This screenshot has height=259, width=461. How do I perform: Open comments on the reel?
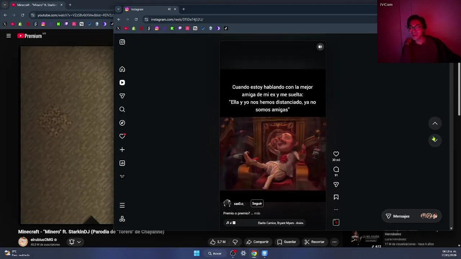336,169
